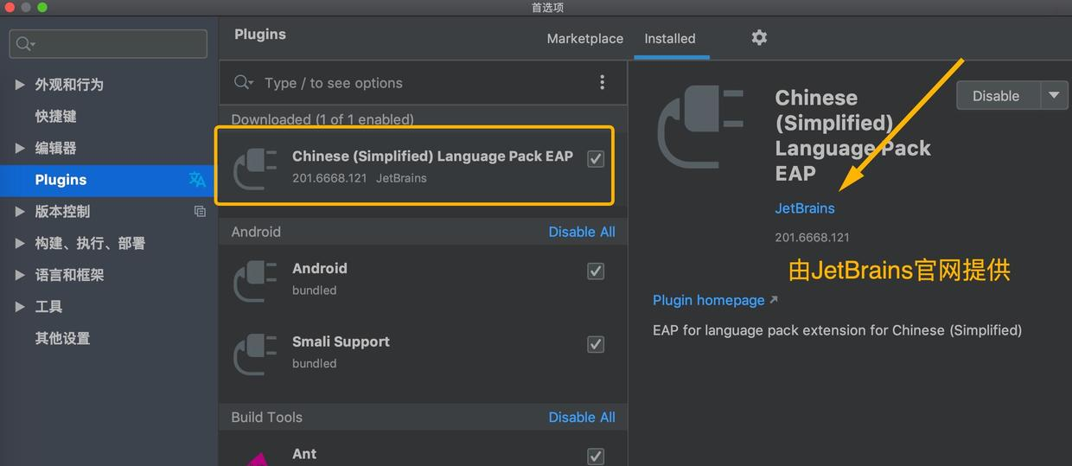Image resolution: width=1072 pixels, height=466 pixels.
Task: Expand the 外观和行为 settings section
Action: (20, 85)
